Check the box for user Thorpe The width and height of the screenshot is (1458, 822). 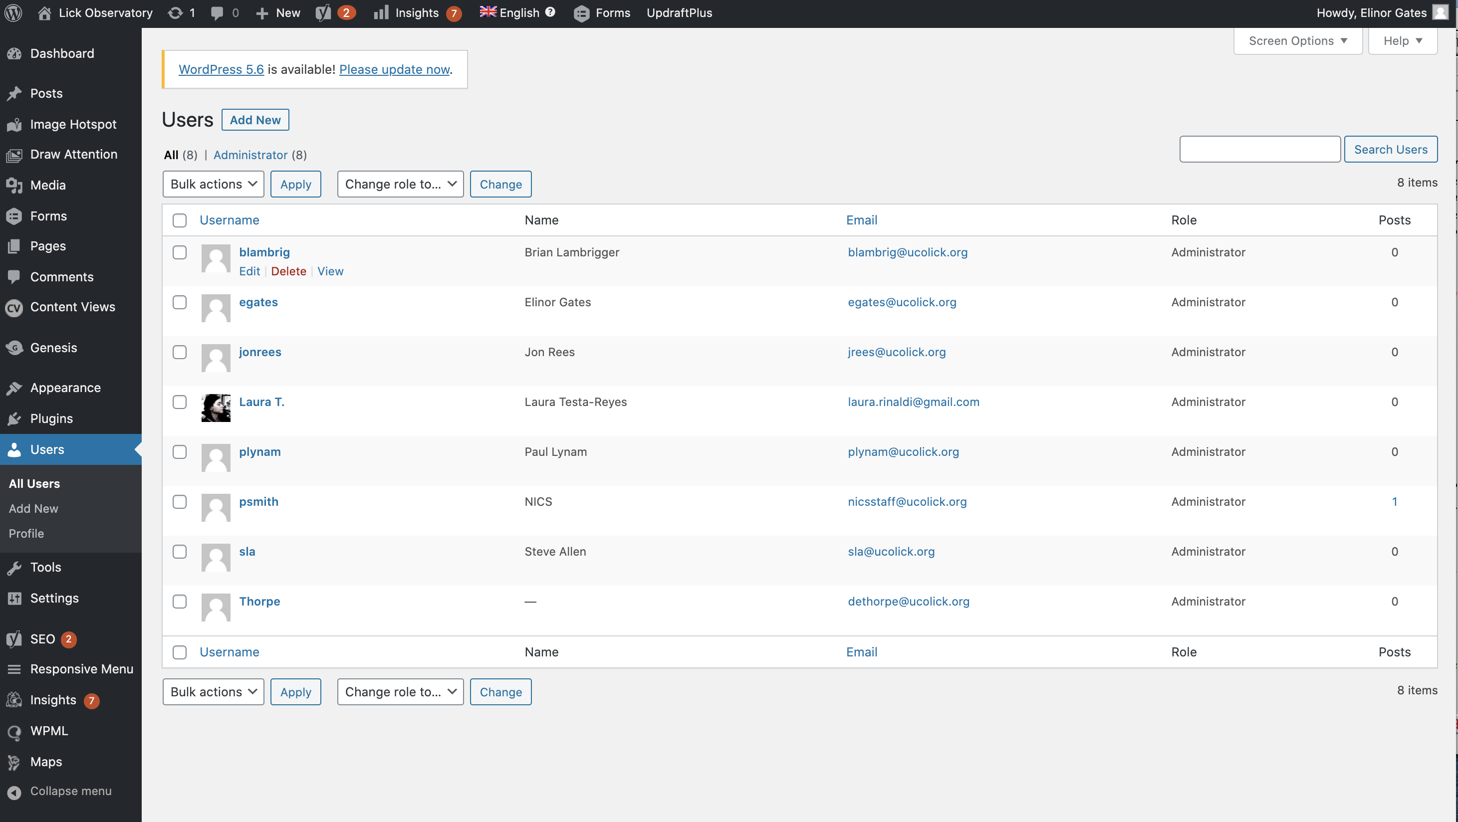[x=180, y=601]
